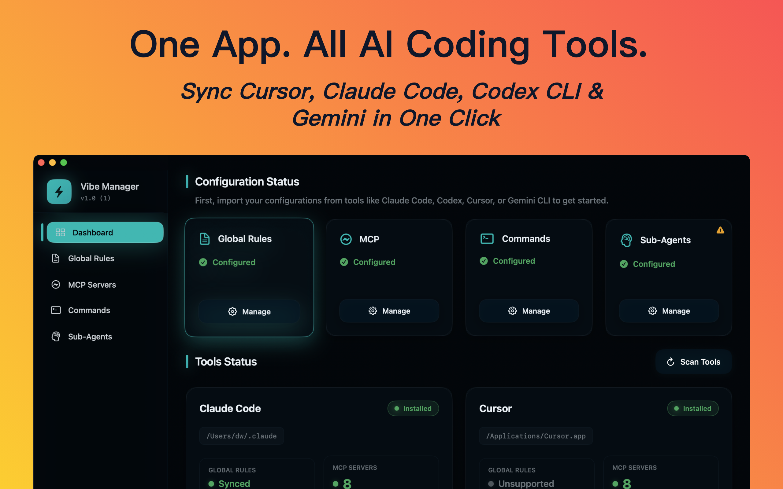Click the Dashboard grid icon in sidebar
Screen dimensions: 783x489
(60, 233)
